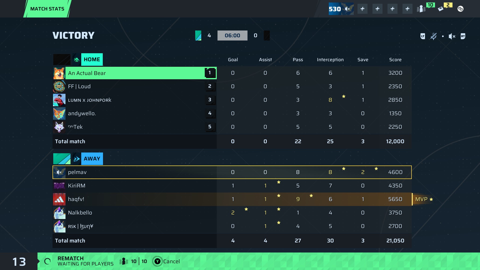Click the LT bumper icon

click(x=423, y=36)
